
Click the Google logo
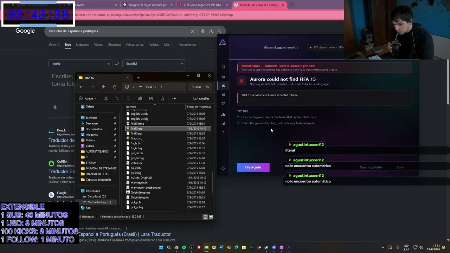click(25, 31)
